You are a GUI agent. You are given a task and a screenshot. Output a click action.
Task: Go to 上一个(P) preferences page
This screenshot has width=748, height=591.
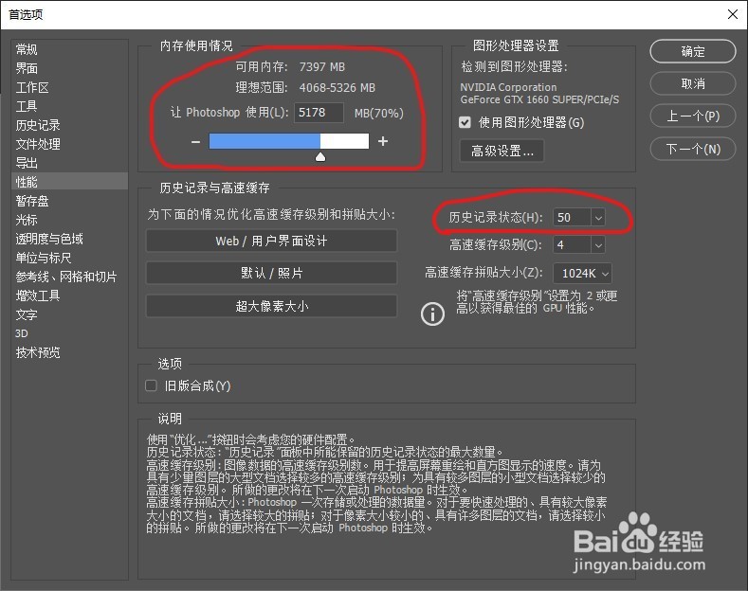coord(693,116)
